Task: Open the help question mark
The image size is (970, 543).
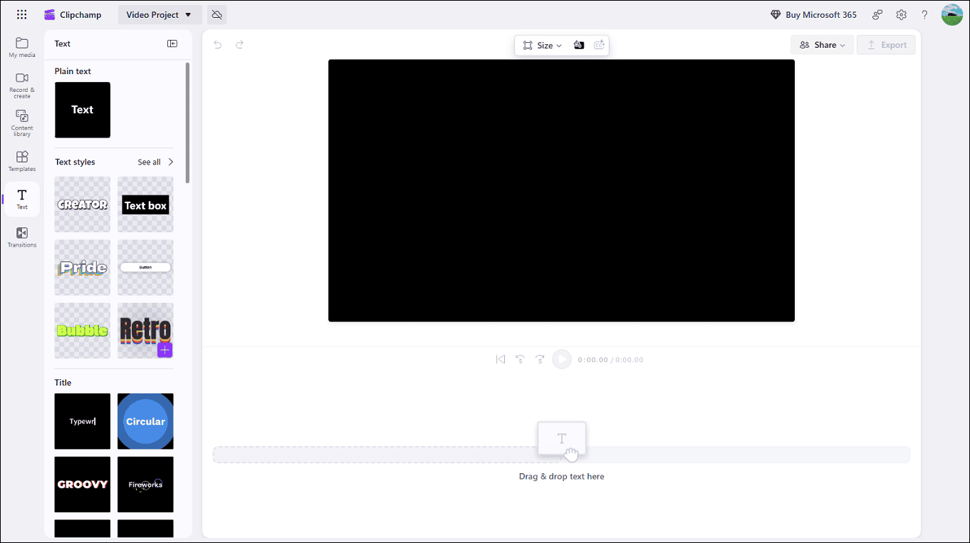Action: [925, 14]
